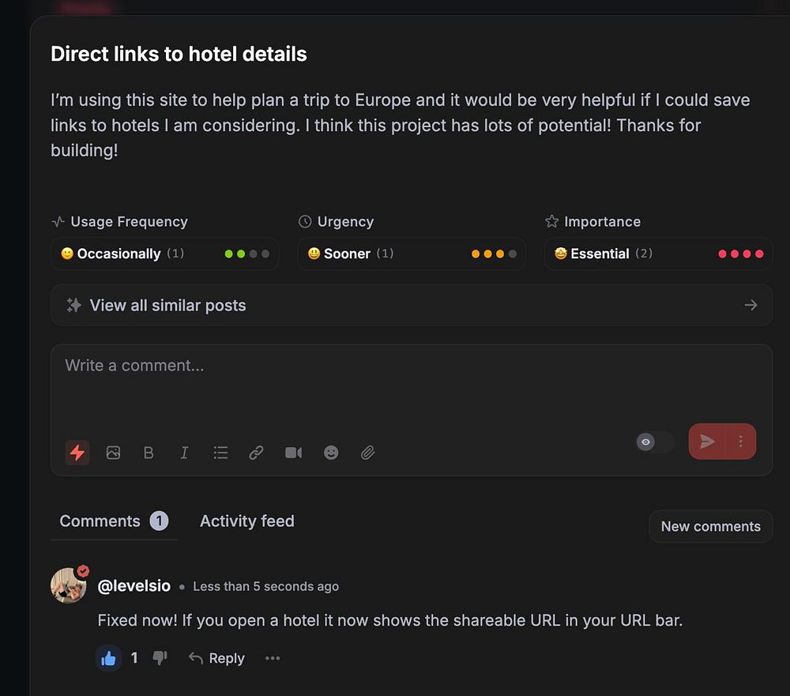This screenshot has width=790, height=696.
Task: Click the lightning bolt quick-reply icon
Action: tap(77, 453)
